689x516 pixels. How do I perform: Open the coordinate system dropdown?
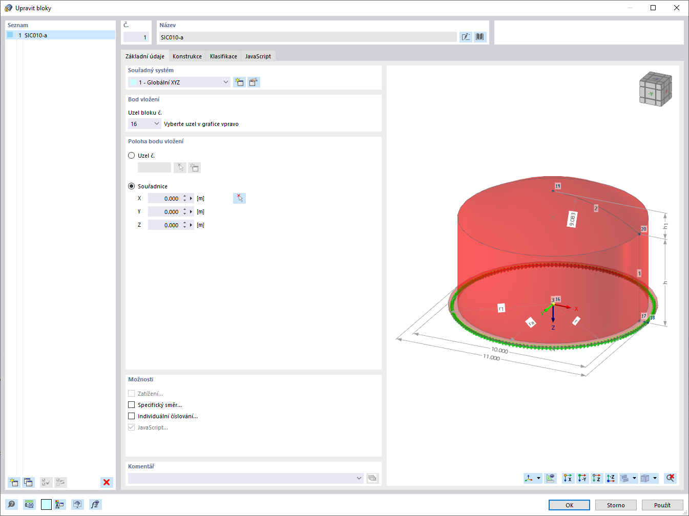225,82
